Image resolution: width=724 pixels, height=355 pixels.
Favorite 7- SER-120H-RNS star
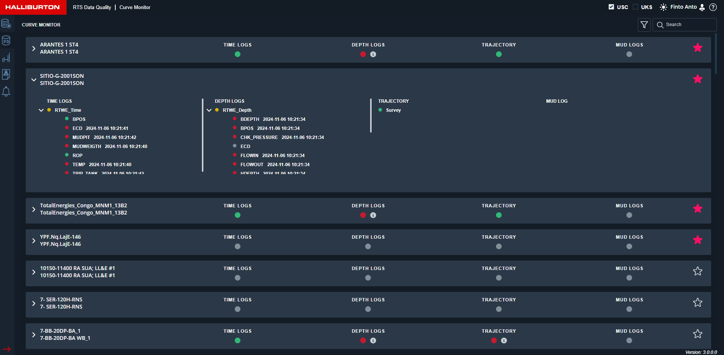point(698,303)
